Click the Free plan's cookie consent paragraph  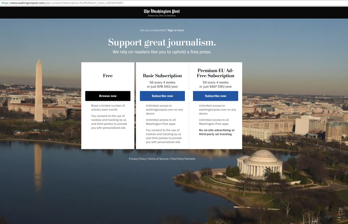pyautogui.click(x=109, y=122)
